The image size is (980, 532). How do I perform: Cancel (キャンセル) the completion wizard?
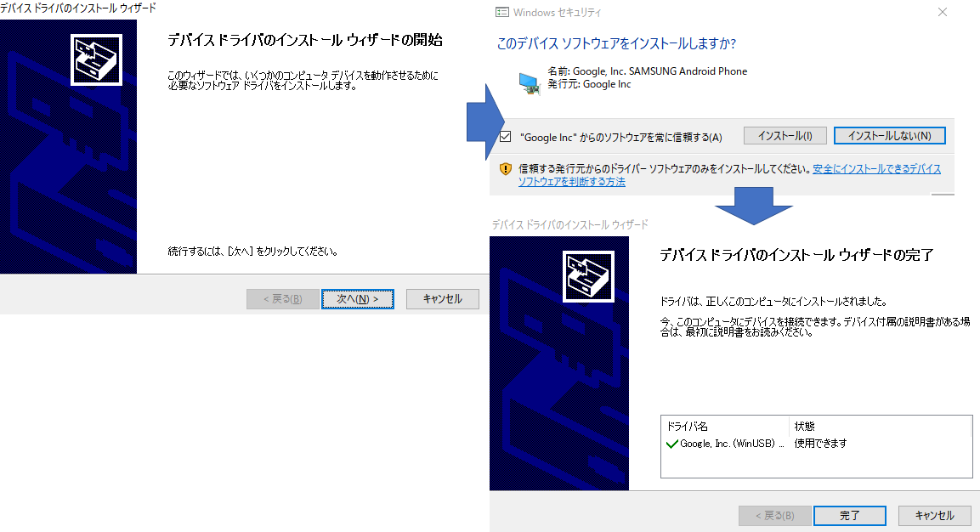pyautogui.click(x=934, y=516)
